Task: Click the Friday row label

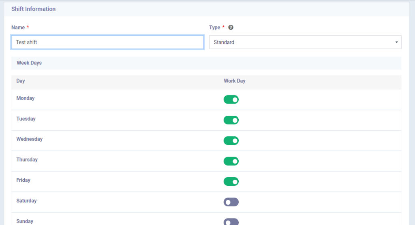Action: [x=23, y=180]
